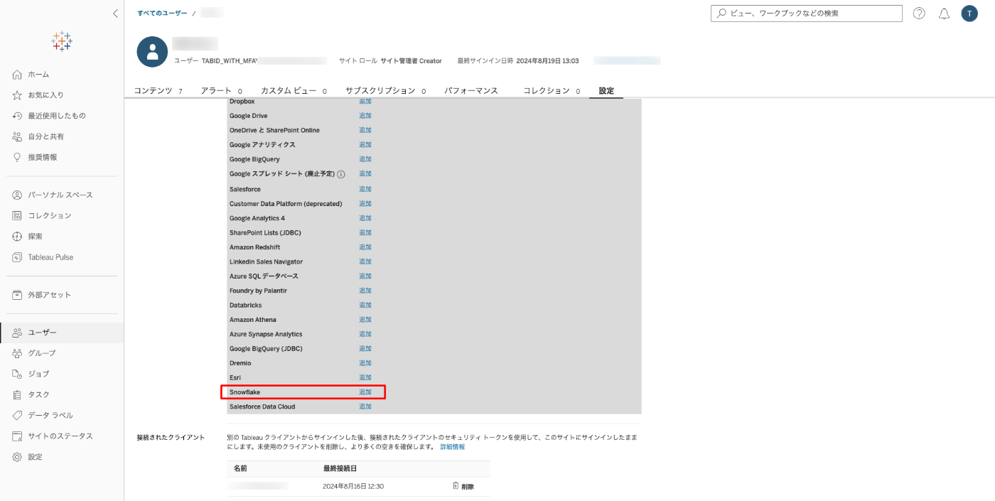Click 追加 for OneDrive と SharePoint Online
This screenshot has height=501, width=995.
pyautogui.click(x=365, y=130)
